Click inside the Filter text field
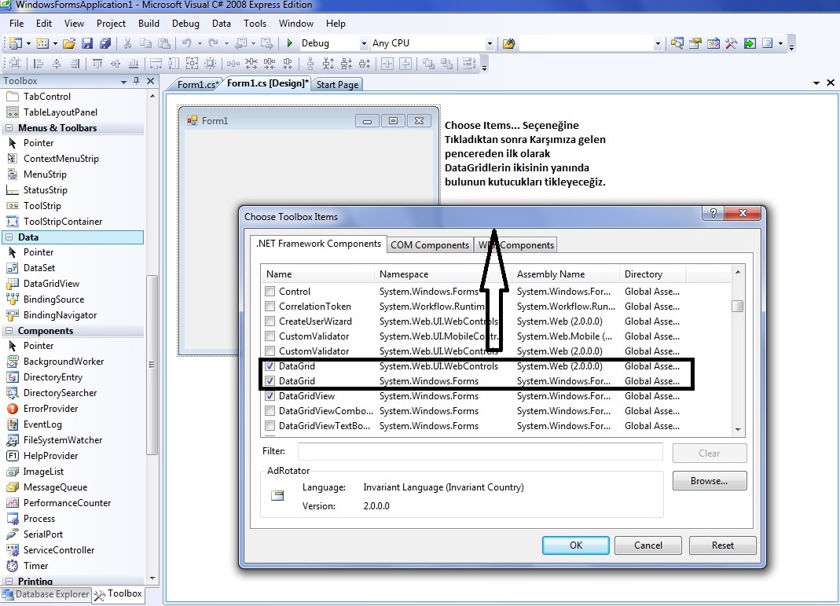The height and width of the screenshot is (606, 840). point(479,452)
